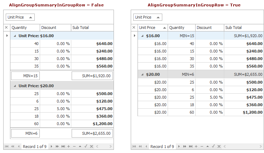
Task: Click Discount column header in False grid
Action: tap(56, 28)
